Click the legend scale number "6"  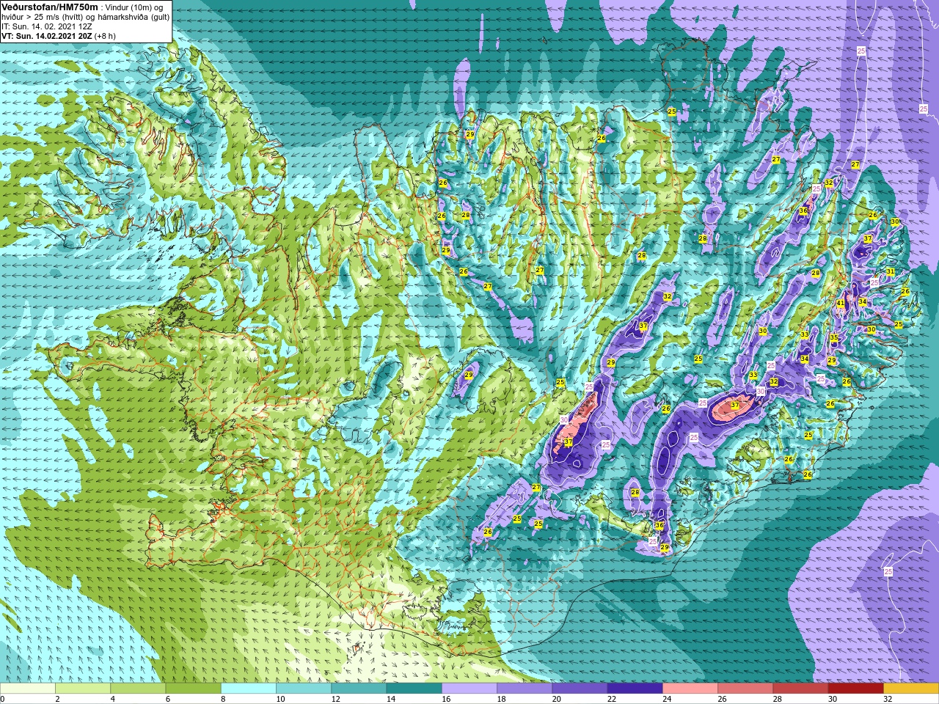tap(167, 700)
